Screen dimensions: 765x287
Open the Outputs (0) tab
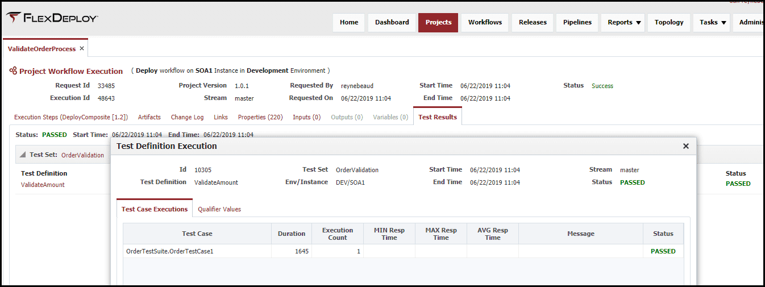[x=347, y=117]
